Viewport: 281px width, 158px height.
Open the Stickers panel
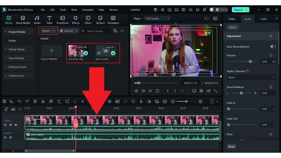(100, 20)
